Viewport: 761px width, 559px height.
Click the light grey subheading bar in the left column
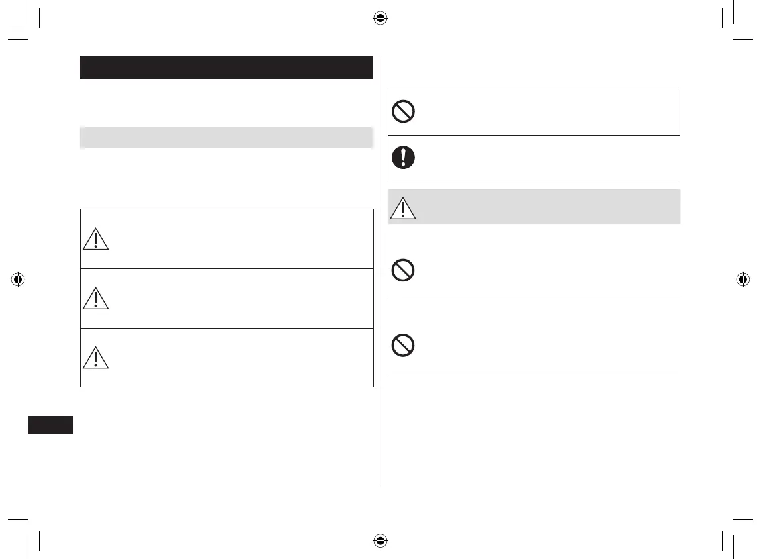pos(226,137)
